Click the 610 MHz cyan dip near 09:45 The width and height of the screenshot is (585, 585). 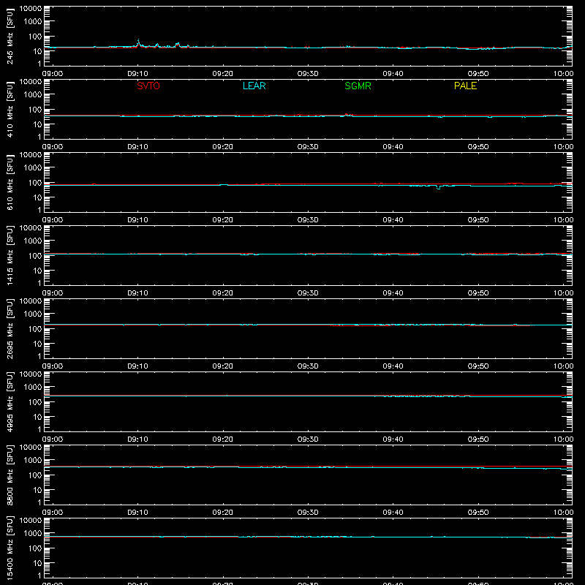coord(439,187)
